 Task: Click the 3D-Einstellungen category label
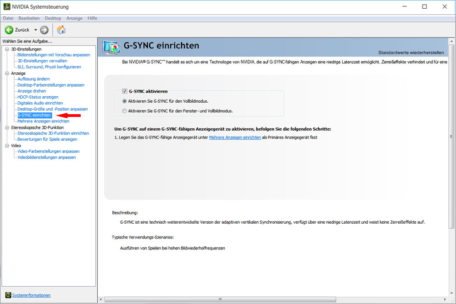point(26,50)
